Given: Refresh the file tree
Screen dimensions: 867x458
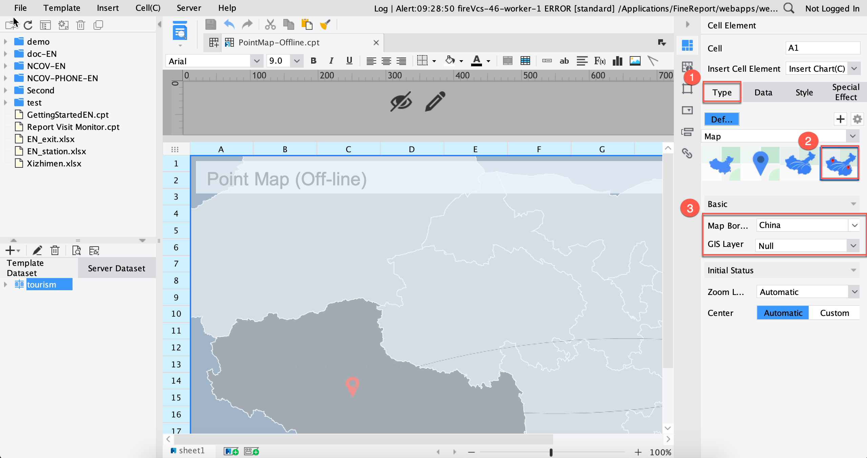Looking at the screenshot, I should point(28,25).
